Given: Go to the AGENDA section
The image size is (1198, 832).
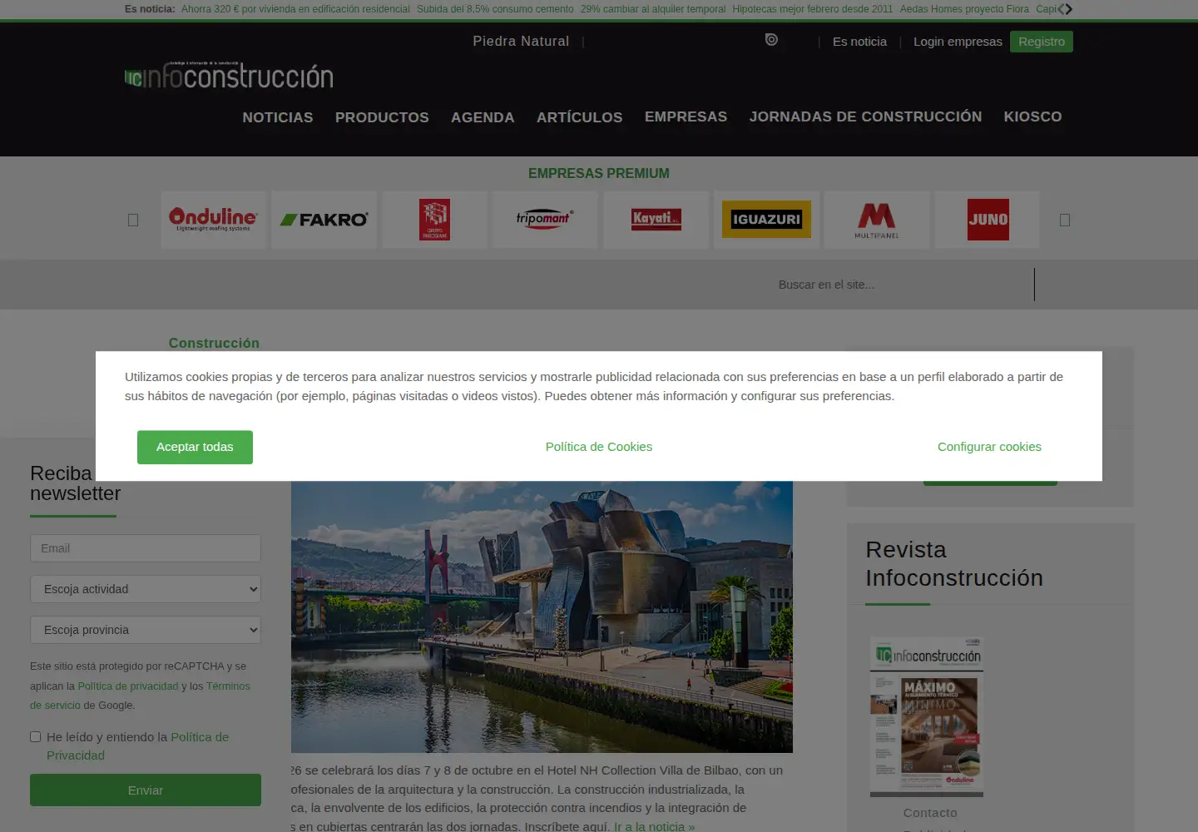Looking at the screenshot, I should 483,117.
